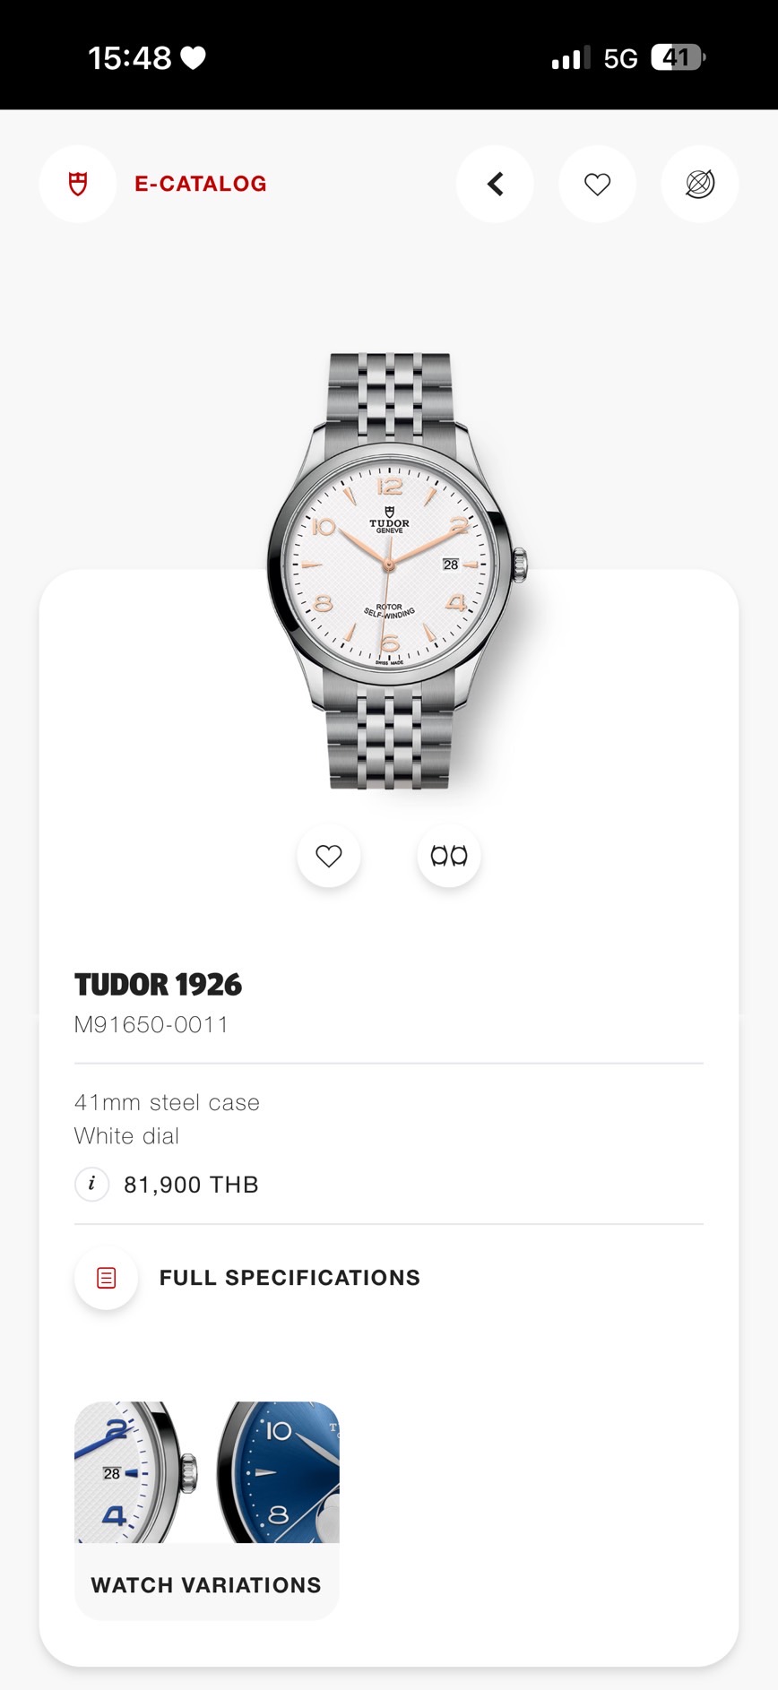
Task: Tap the main Tudor 1926 watch image
Action: pyautogui.click(x=390, y=571)
